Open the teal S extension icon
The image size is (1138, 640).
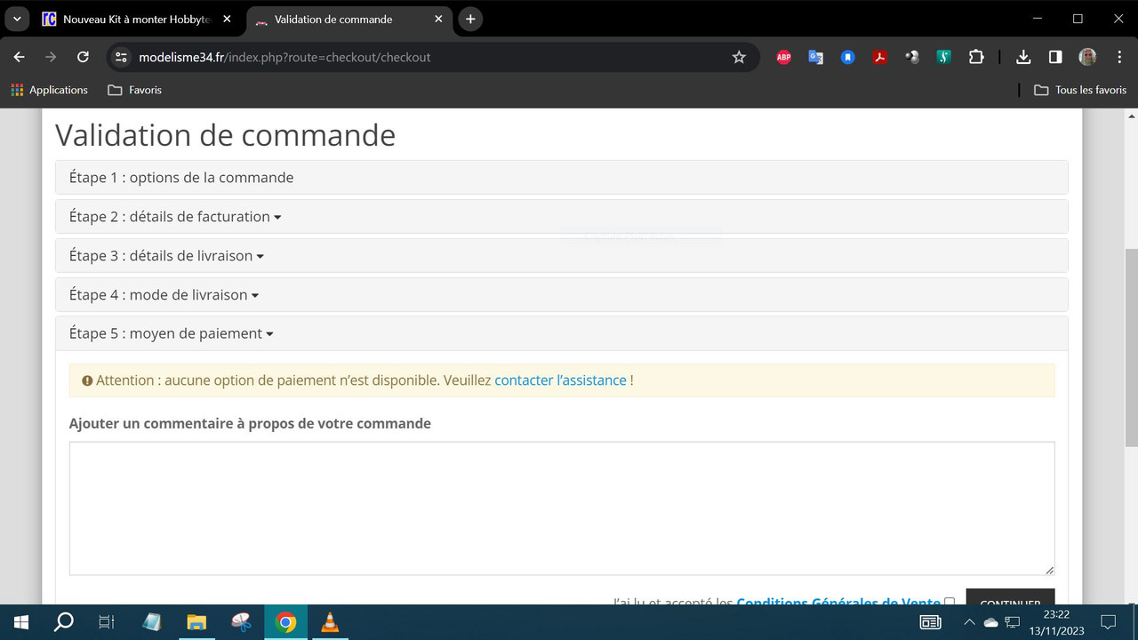click(943, 57)
